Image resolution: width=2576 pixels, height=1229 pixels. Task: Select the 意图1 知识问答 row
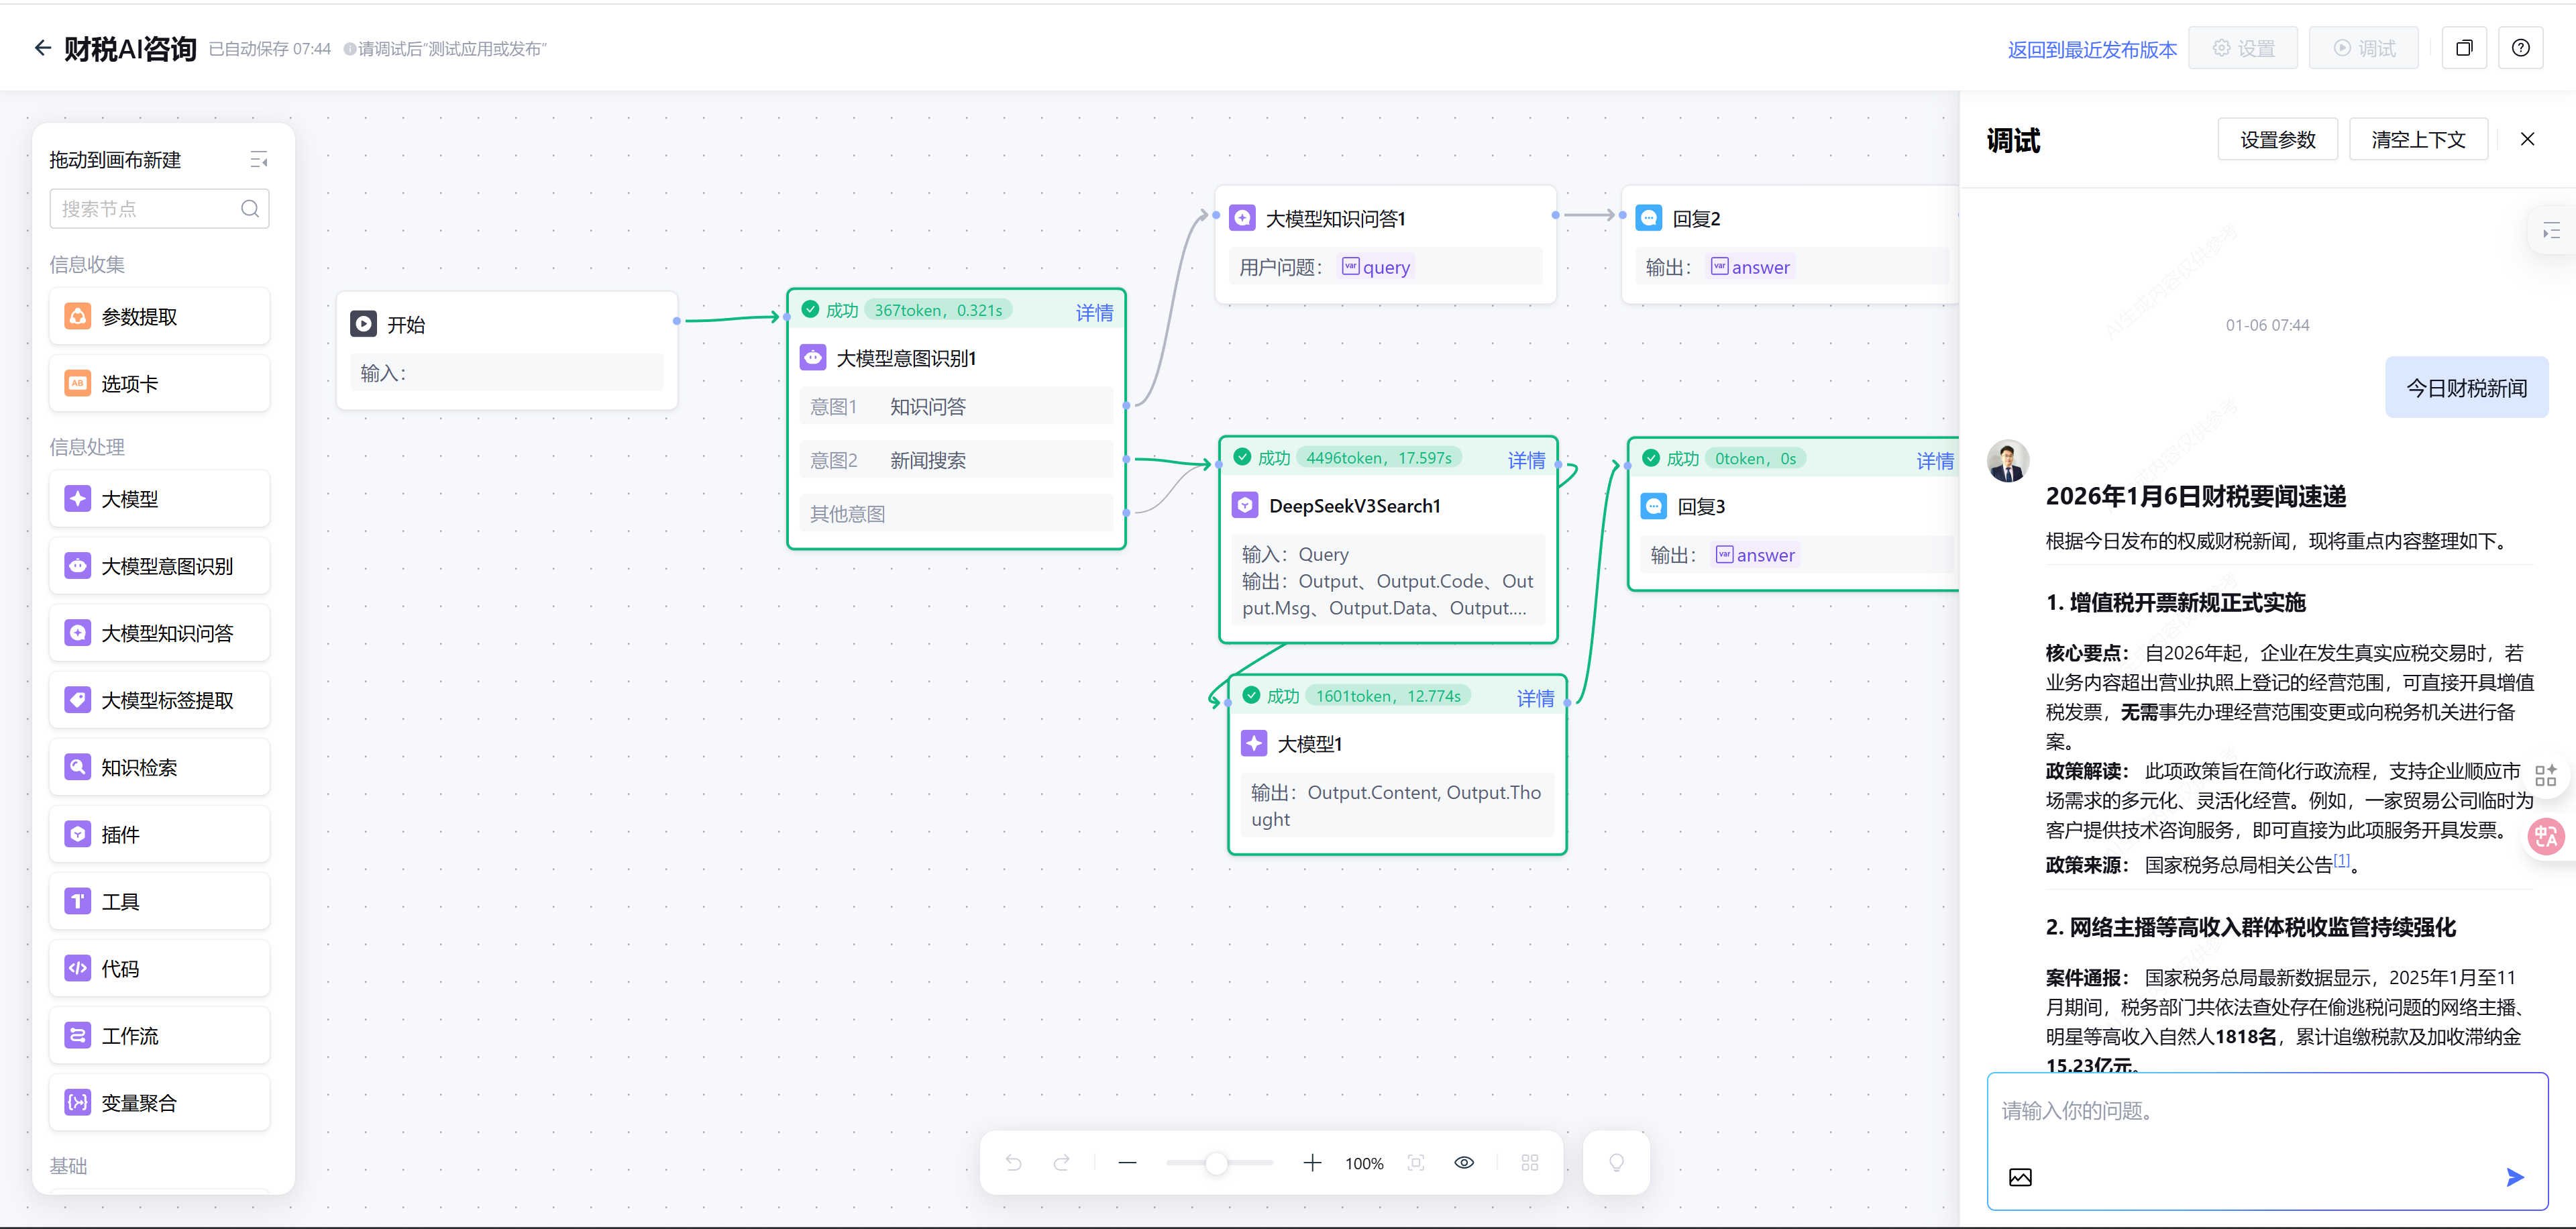tap(956, 406)
